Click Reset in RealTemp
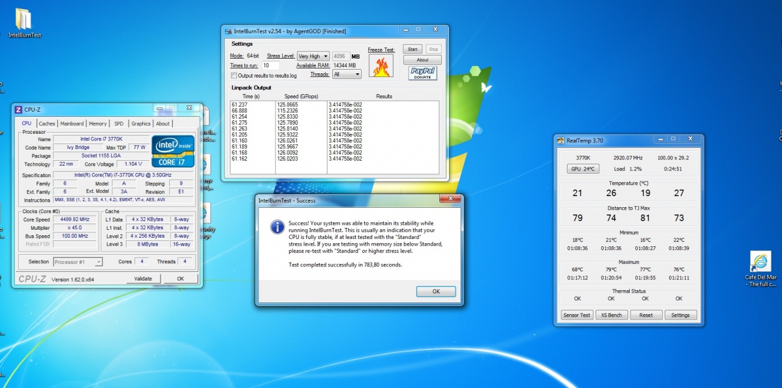Screen dimensions: 782x388 coord(646,315)
